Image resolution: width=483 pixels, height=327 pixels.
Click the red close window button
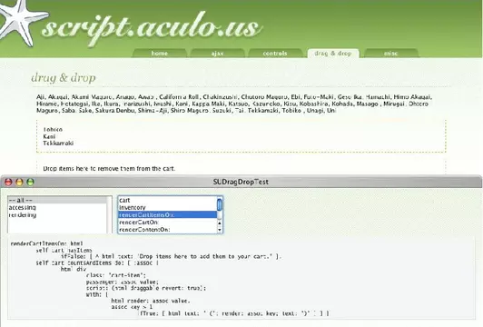[8, 183]
